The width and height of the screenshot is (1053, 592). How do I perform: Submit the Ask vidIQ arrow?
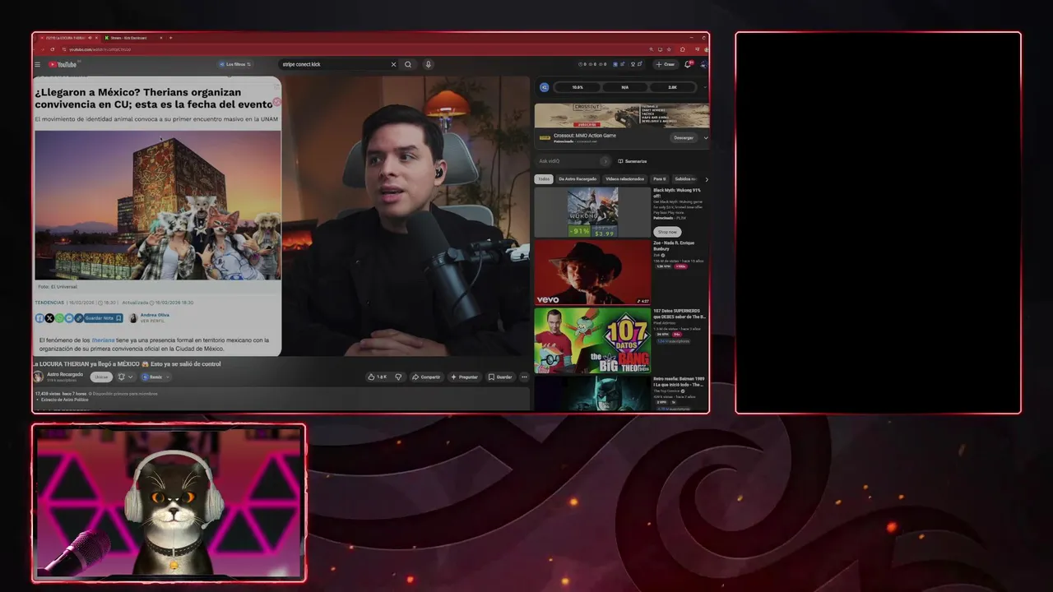(605, 161)
